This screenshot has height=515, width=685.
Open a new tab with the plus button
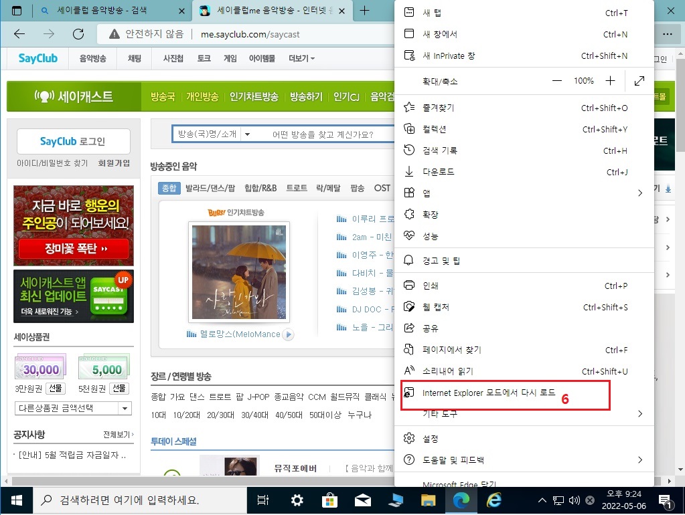364,11
